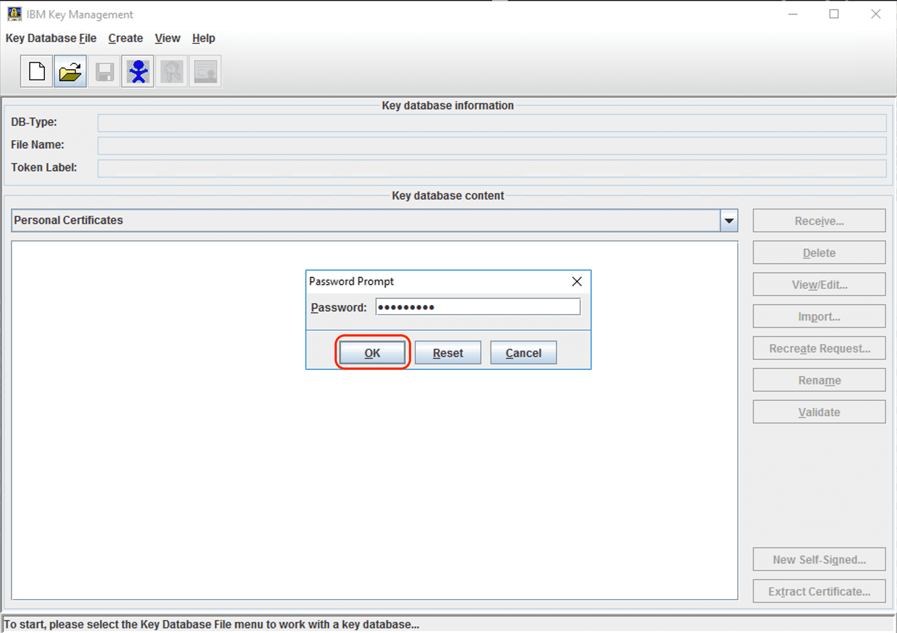Confirm the password with OK
Viewport: 897px width, 633px height.
tap(372, 353)
